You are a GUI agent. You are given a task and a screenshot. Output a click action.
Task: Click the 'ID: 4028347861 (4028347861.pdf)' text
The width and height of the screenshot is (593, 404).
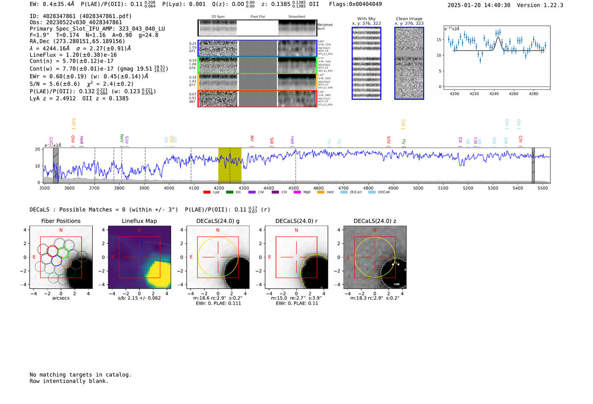point(80,16)
